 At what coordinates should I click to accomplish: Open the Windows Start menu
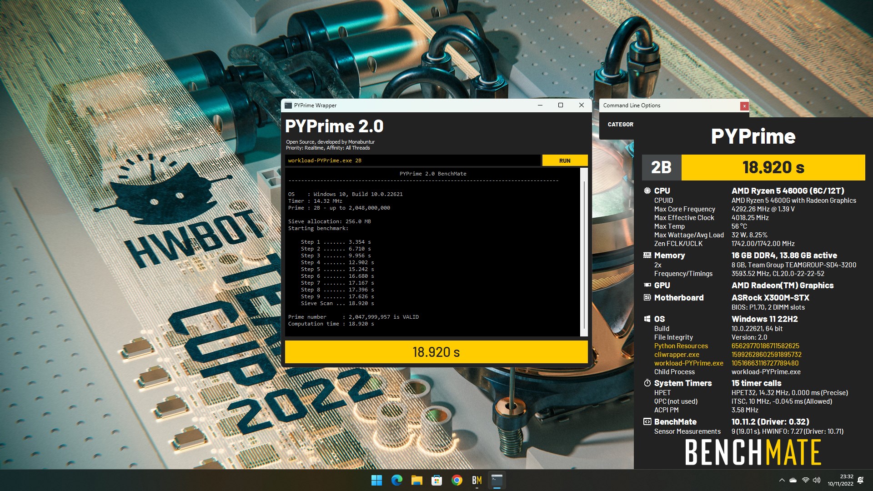(376, 480)
